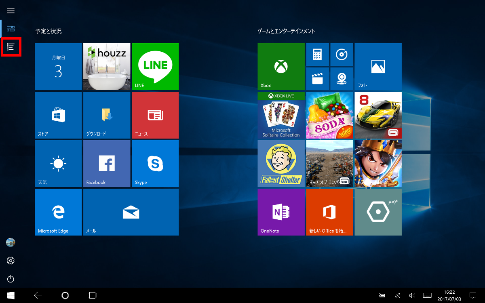Show the all apps list icon
The image size is (485, 303).
pyautogui.click(x=11, y=47)
